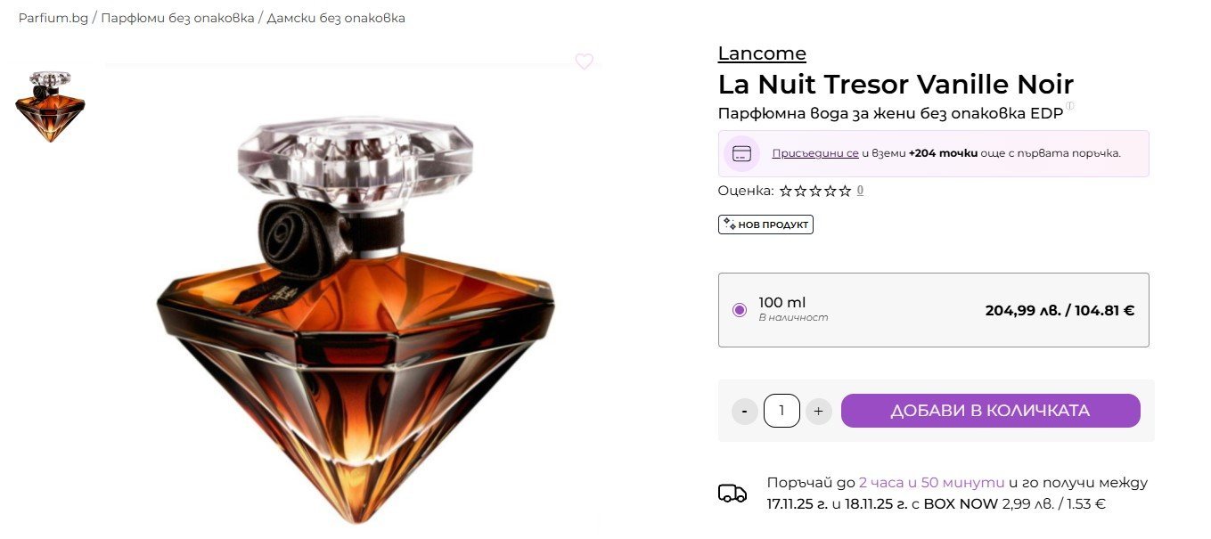Increase quantity with the plus button
1211x539 pixels.
click(818, 412)
